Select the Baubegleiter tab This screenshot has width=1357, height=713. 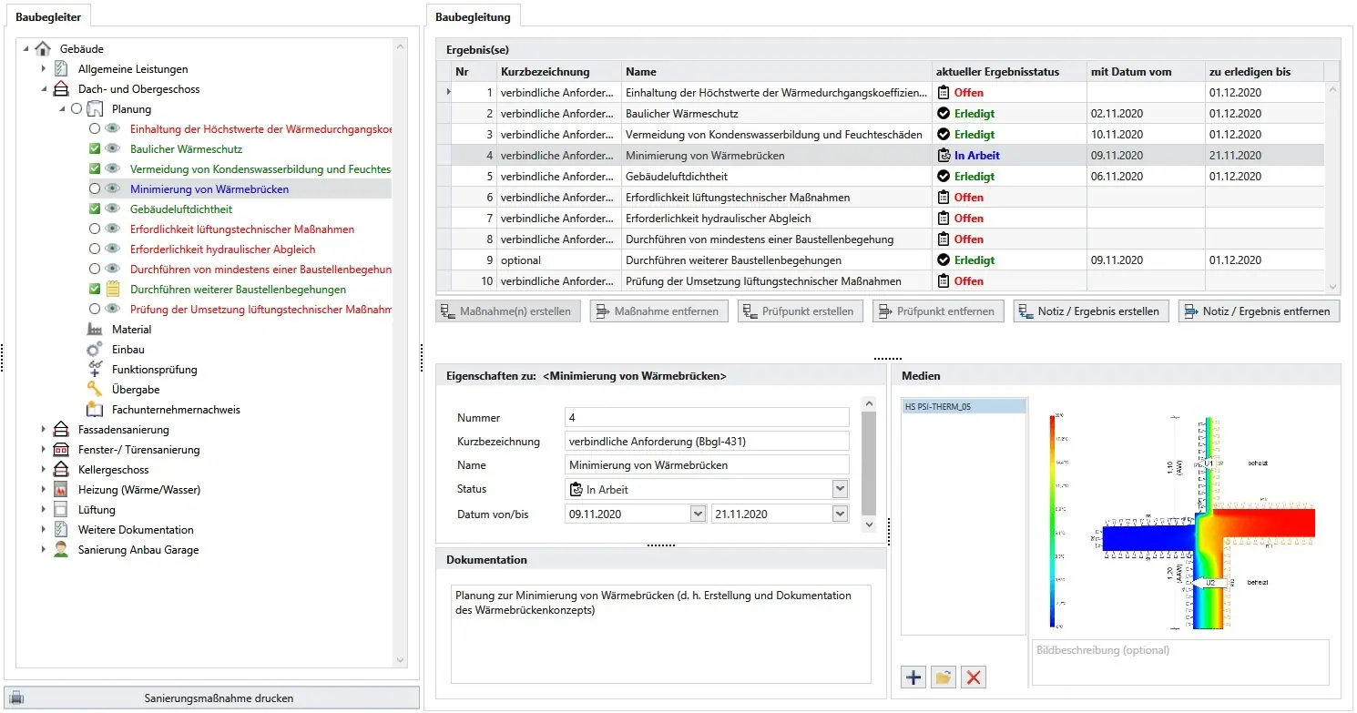[x=48, y=16]
